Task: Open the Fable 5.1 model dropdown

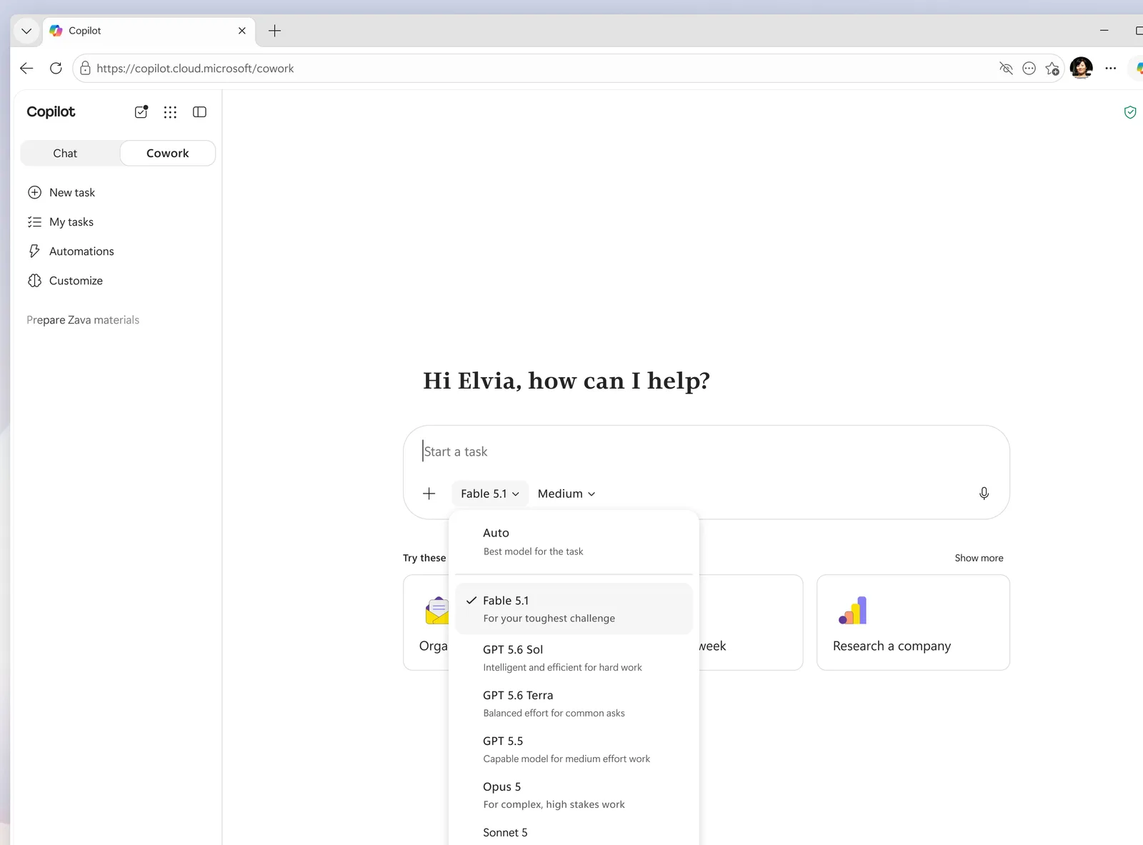Action: coord(490,494)
